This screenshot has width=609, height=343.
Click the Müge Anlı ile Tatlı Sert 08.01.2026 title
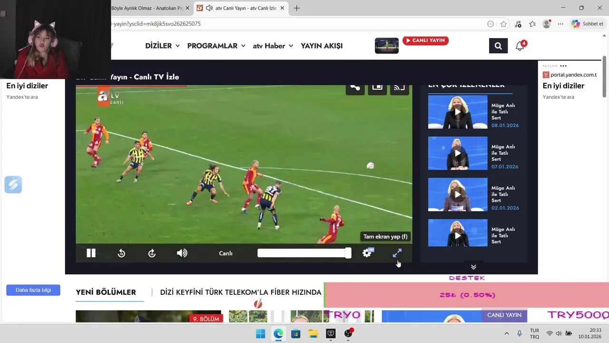click(x=503, y=112)
